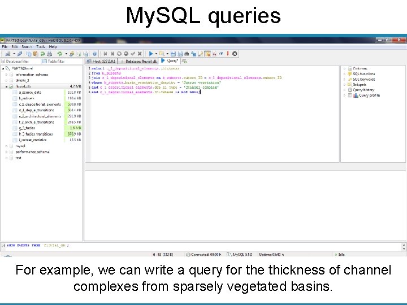Switch to Database: fluvial_db tab

point(138,61)
